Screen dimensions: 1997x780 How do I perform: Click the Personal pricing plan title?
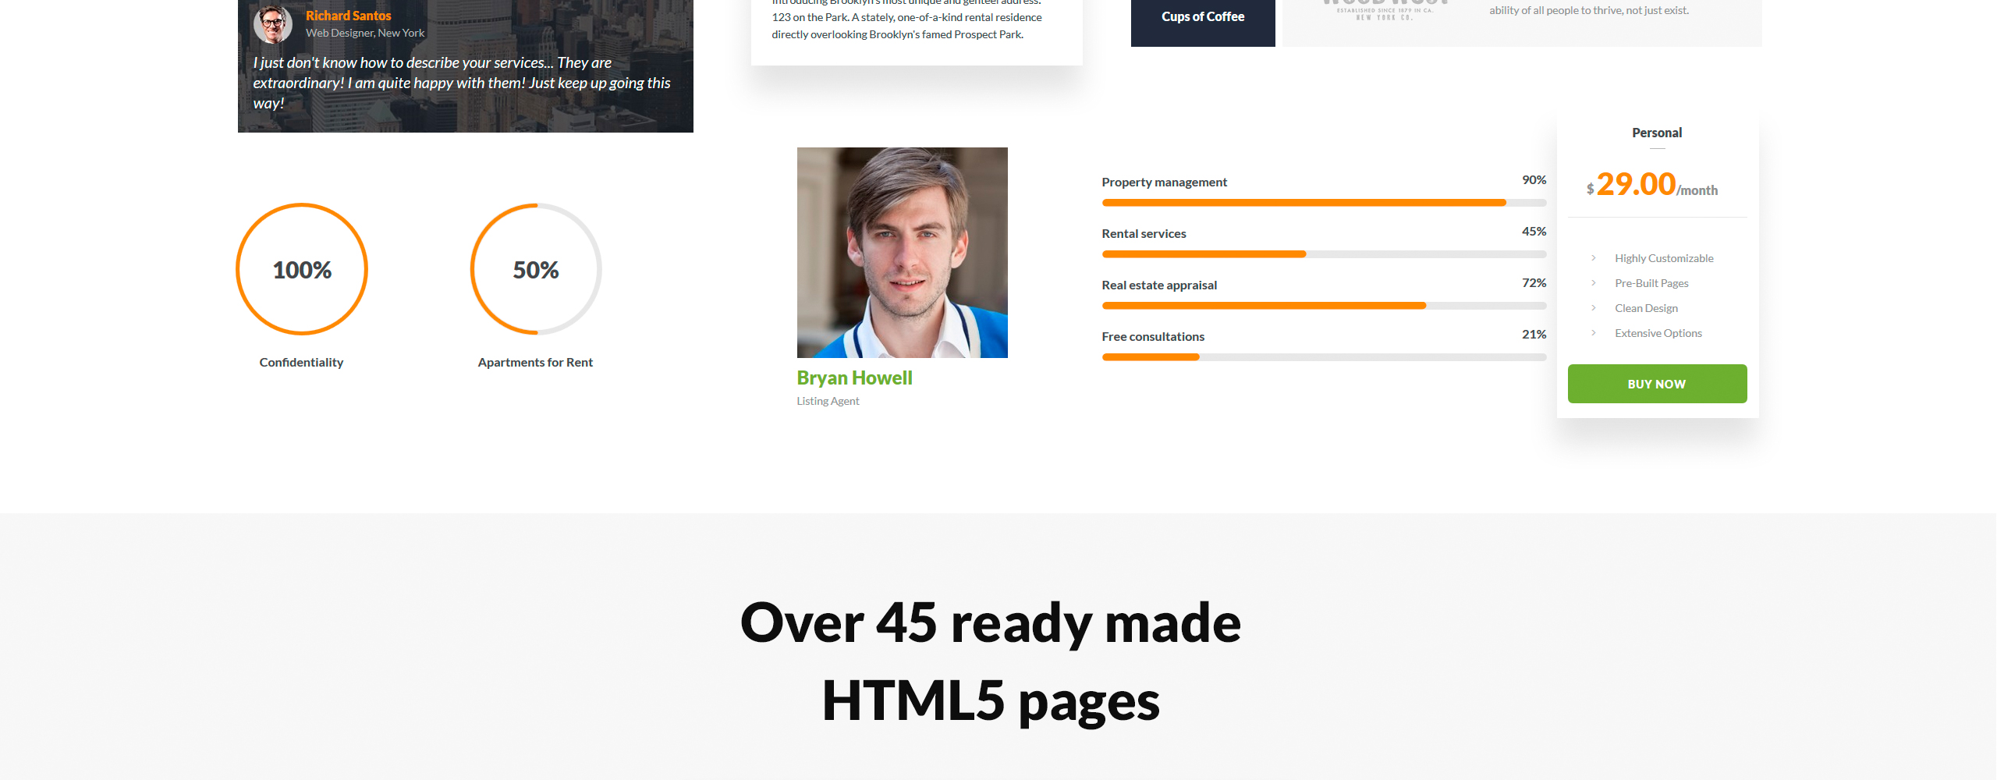point(1656,133)
